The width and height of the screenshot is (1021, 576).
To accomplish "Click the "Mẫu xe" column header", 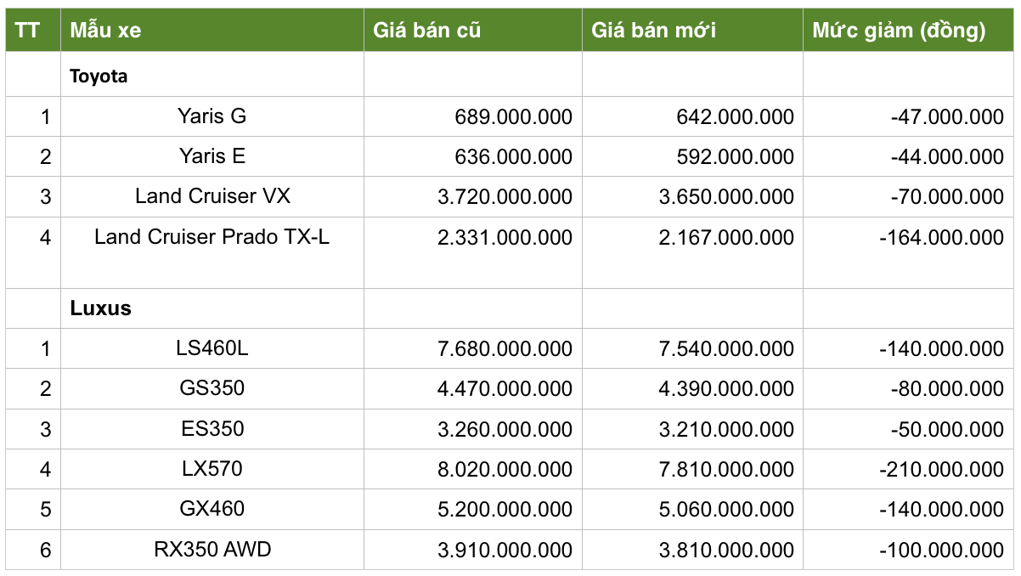I will (x=106, y=31).
